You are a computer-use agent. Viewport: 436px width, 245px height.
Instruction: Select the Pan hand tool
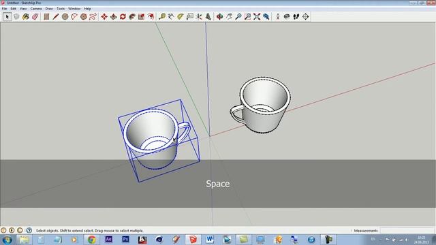tap(229, 16)
